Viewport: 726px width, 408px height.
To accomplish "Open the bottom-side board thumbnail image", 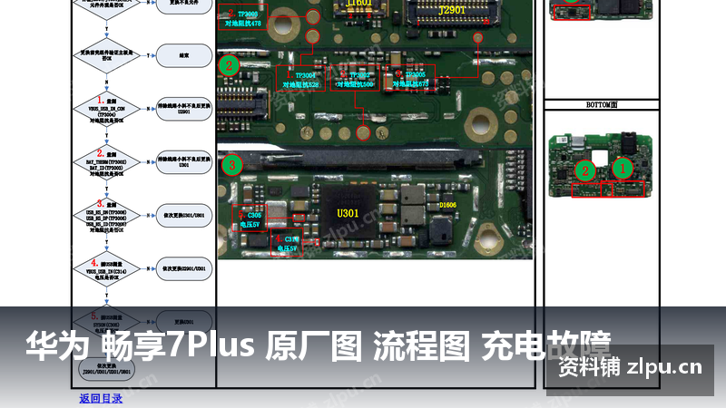I will [x=601, y=165].
